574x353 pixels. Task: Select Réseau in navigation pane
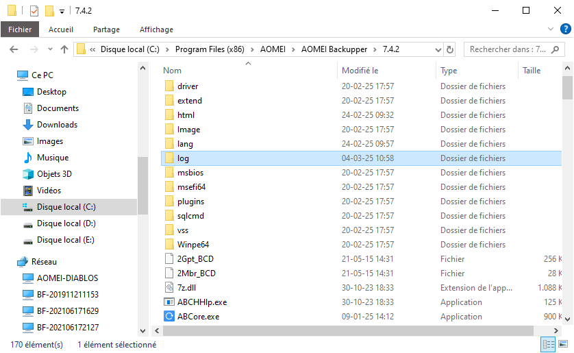click(x=44, y=262)
